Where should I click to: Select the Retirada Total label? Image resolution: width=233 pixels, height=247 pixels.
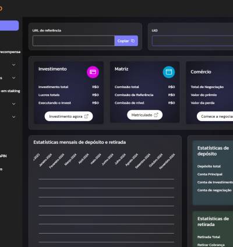[209, 237]
